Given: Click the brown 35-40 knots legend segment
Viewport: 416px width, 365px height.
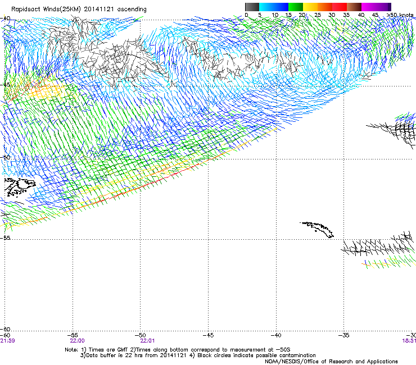Looking at the screenshot, I should pos(354,7).
